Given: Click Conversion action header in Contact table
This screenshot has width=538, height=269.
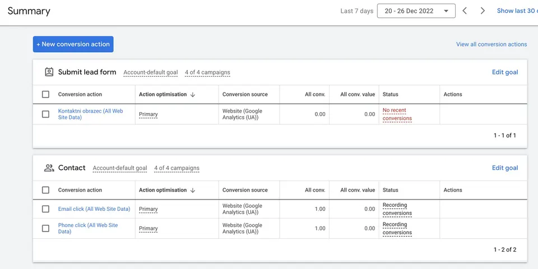Looking at the screenshot, I should pos(80,190).
